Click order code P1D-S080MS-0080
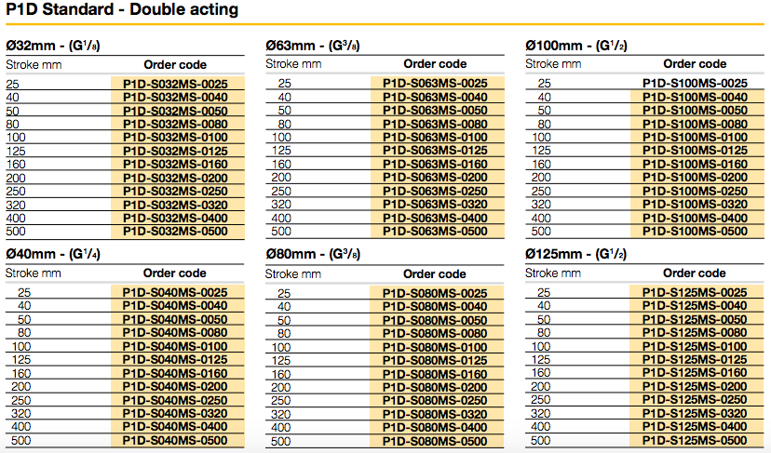 coord(435,333)
